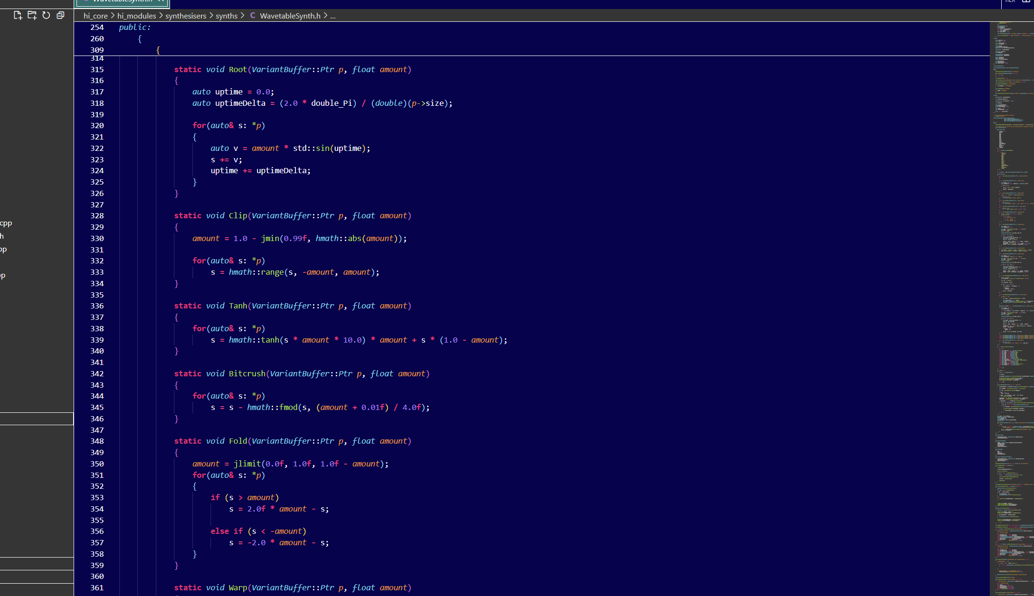Image resolution: width=1034 pixels, height=596 pixels.
Task: Click the synths breadcrumb item
Action: 227,16
